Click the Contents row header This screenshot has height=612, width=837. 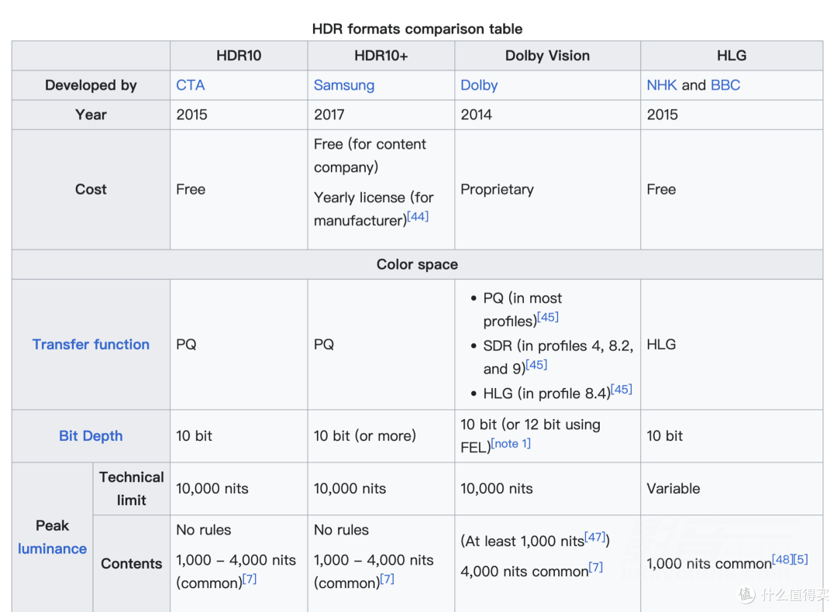point(131,564)
